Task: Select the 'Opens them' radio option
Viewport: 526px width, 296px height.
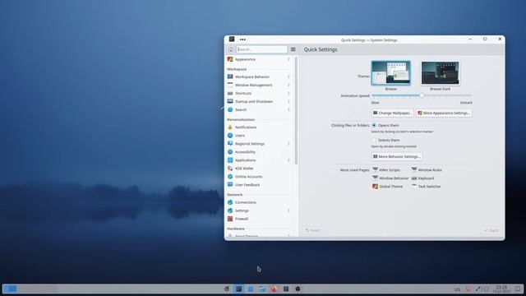Action: coord(374,125)
